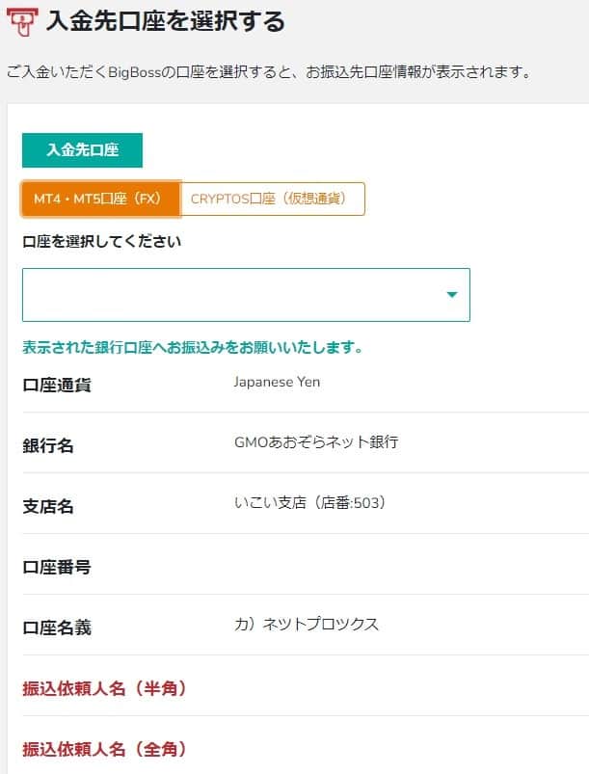The height and width of the screenshot is (774, 589).
Task: Click the value Japanese Yen
Action: 277,382
